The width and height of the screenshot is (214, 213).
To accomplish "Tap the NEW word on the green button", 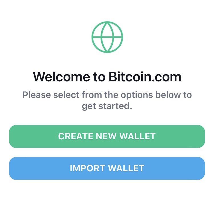I will (106, 136).
